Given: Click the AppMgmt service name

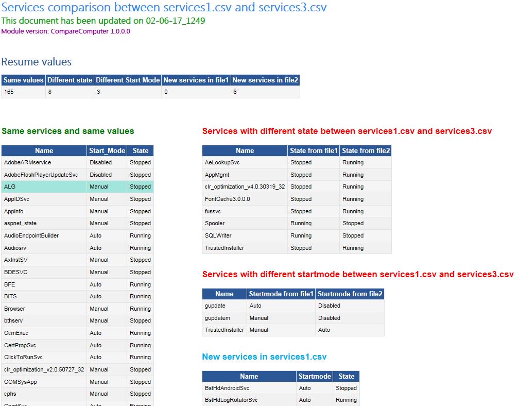Looking at the screenshot, I should [217, 175].
